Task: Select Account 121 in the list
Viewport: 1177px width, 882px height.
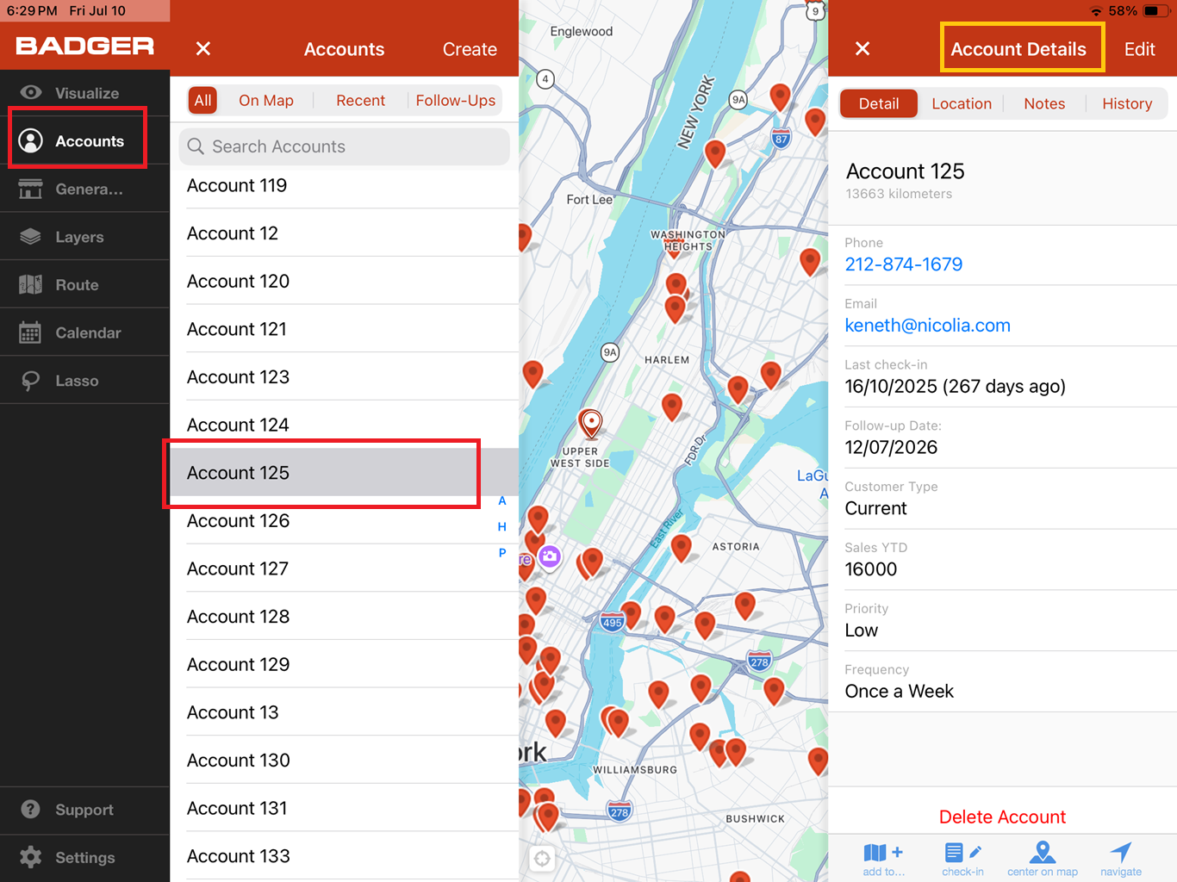Action: (345, 329)
